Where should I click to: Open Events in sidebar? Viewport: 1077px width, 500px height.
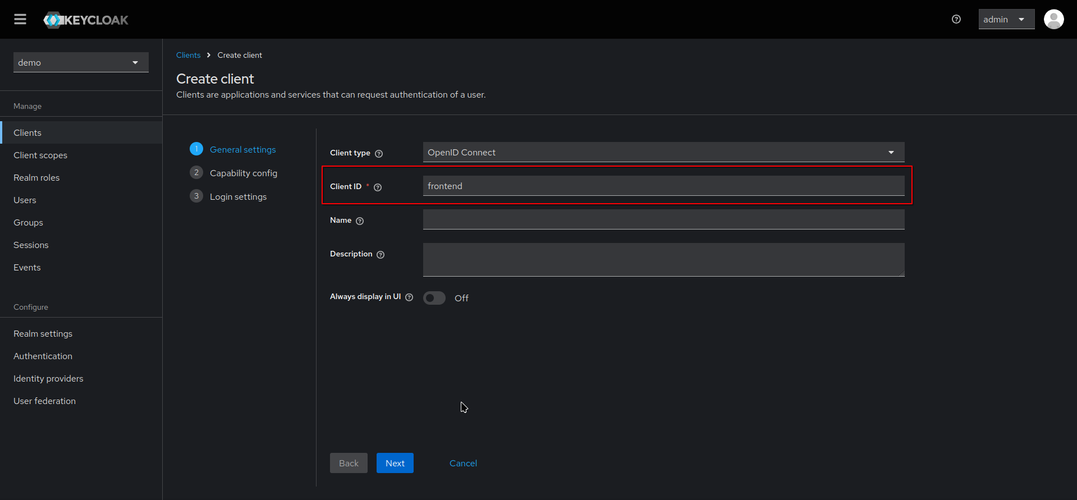point(81,267)
